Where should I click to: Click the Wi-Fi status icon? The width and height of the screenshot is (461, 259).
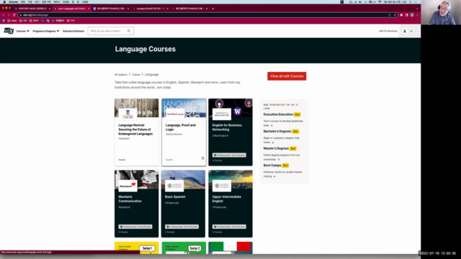click(x=380, y=1)
